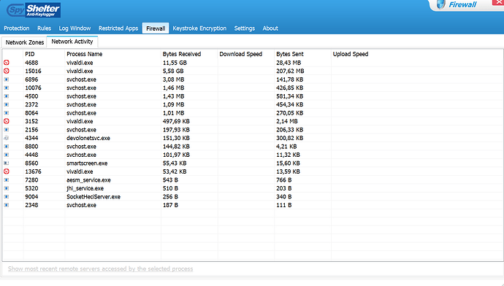The image size is (504, 286).
Task: Click process icon for PID 8800
Action: 7,147
